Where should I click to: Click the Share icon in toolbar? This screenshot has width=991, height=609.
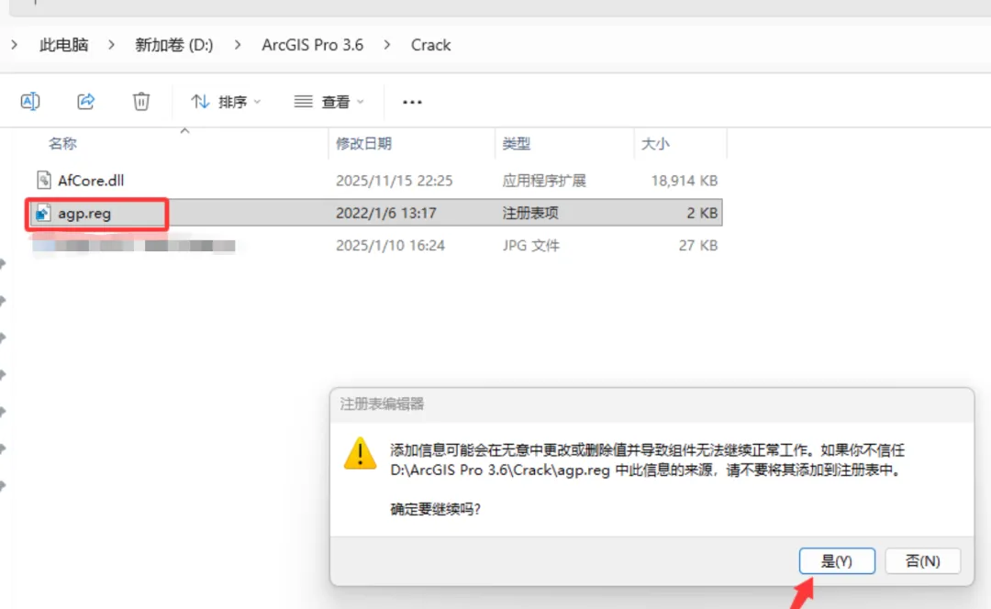(x=85, y=101)
